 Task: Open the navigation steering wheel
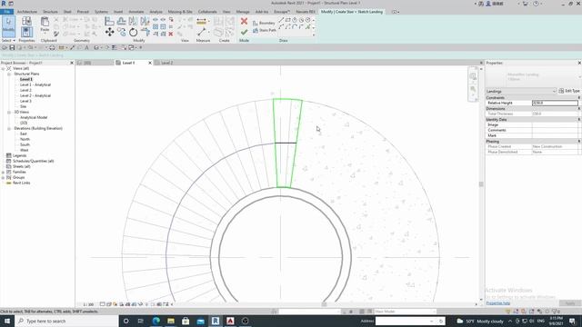(473, 76)
